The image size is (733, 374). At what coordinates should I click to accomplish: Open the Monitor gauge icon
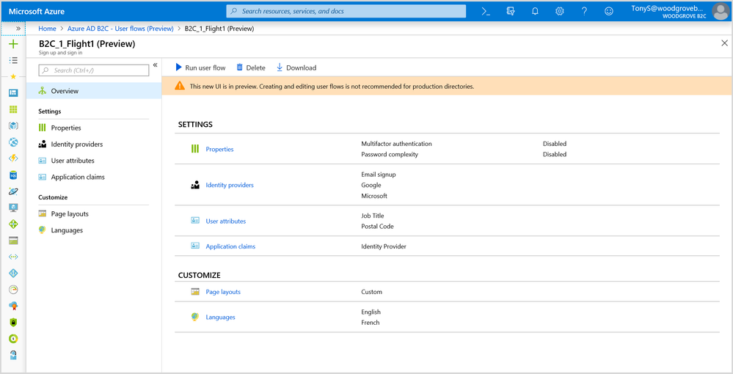click(x=13, y=290)
